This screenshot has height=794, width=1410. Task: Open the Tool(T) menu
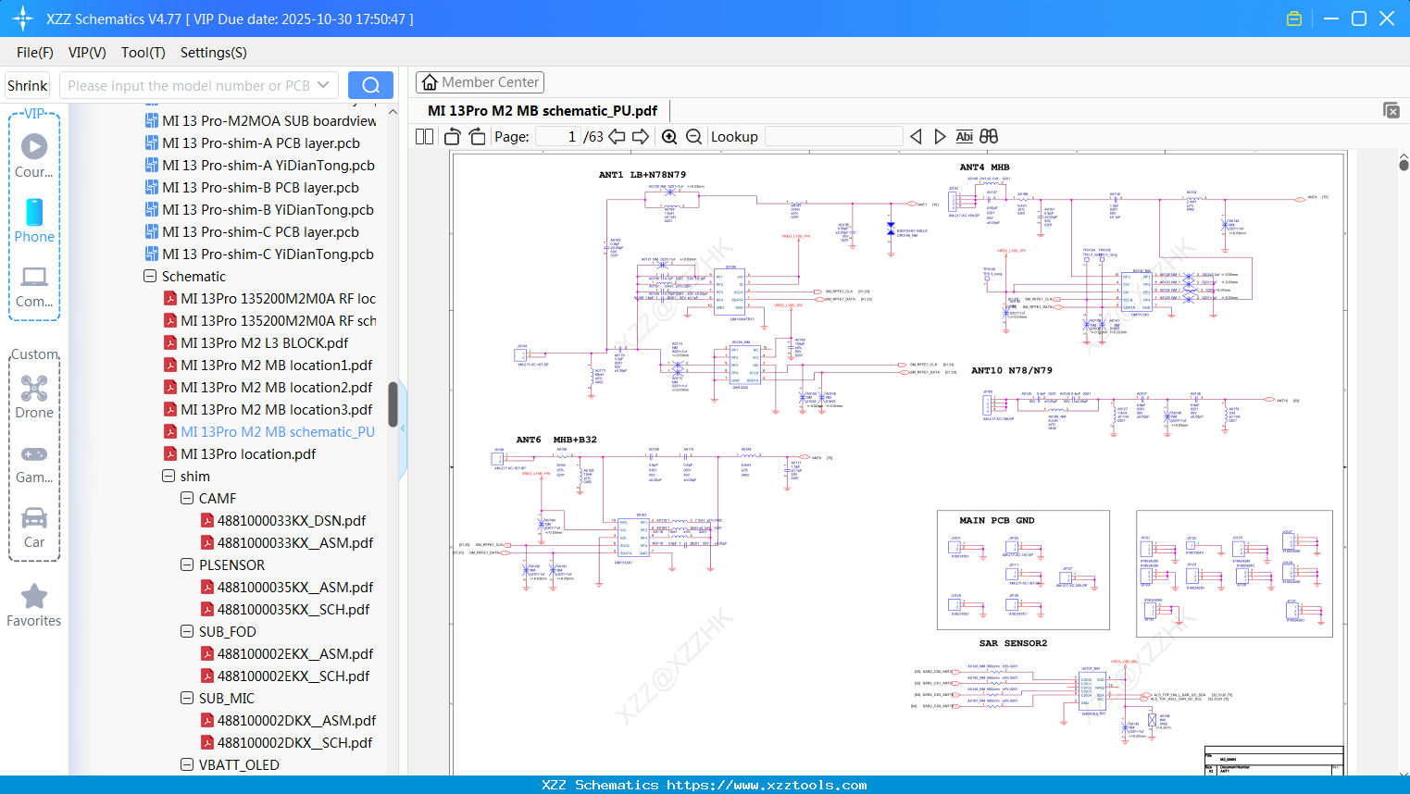[x=143, y=53]
